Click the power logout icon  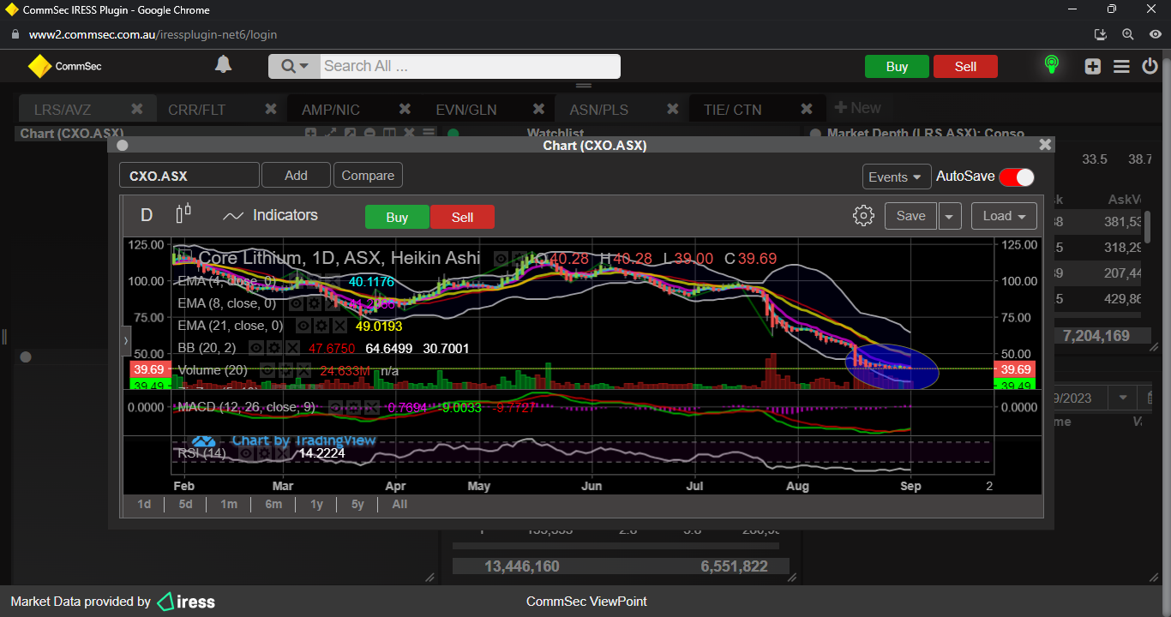1150,66
